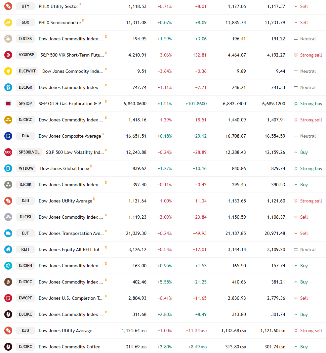Click the 242.74 price for DJCIGR
Screen dimensions: 326x353
[140, 87]
